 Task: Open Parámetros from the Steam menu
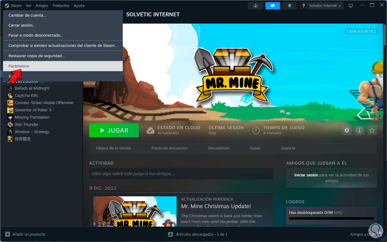pyautogui.click(x=63, y=66)
